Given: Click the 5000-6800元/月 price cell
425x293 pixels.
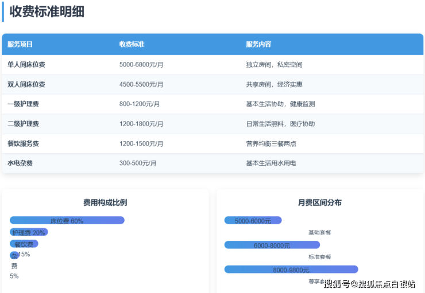Looking at the screenshot, I should [x=141, y=65].
